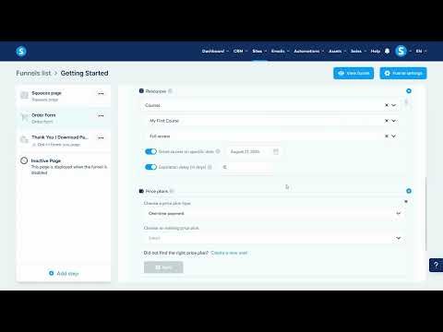Go back to Funnels list breadcrumb
Image resolution: width=443 pixels, height=332 pixels.
(x=33, y=73)
